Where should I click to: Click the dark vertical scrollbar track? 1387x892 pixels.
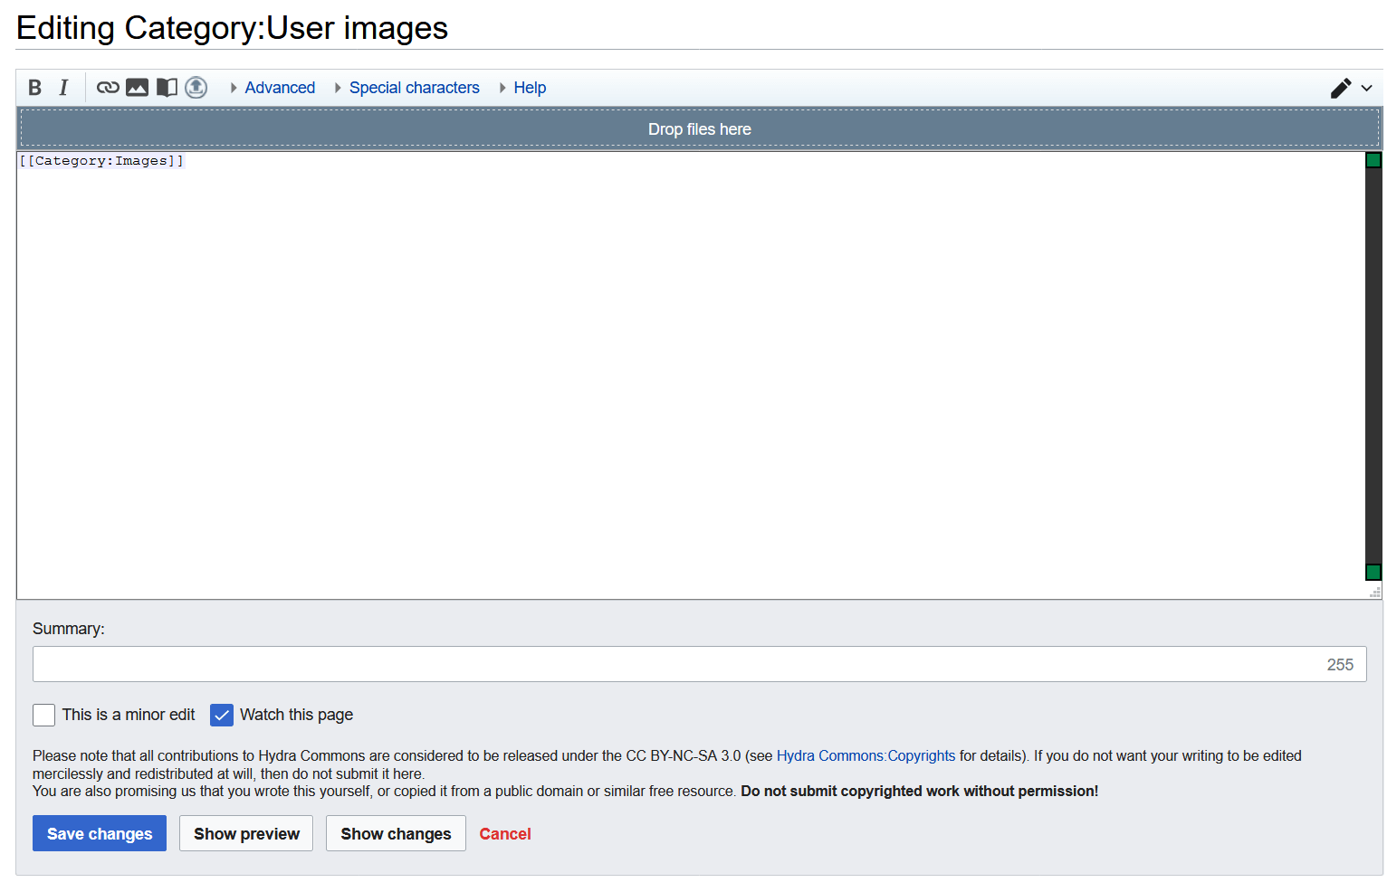click(1373, 362)
